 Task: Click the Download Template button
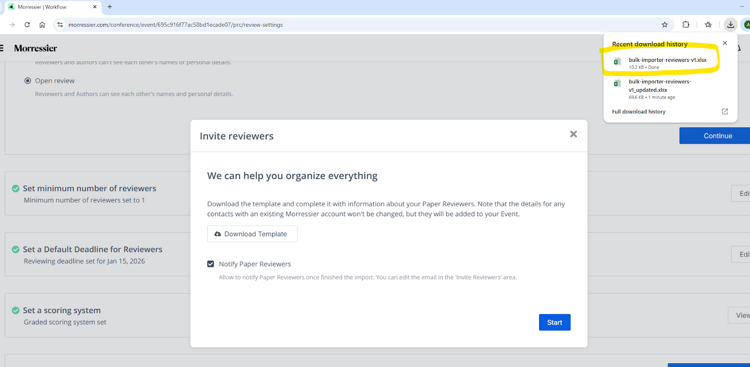coord(252,234)
